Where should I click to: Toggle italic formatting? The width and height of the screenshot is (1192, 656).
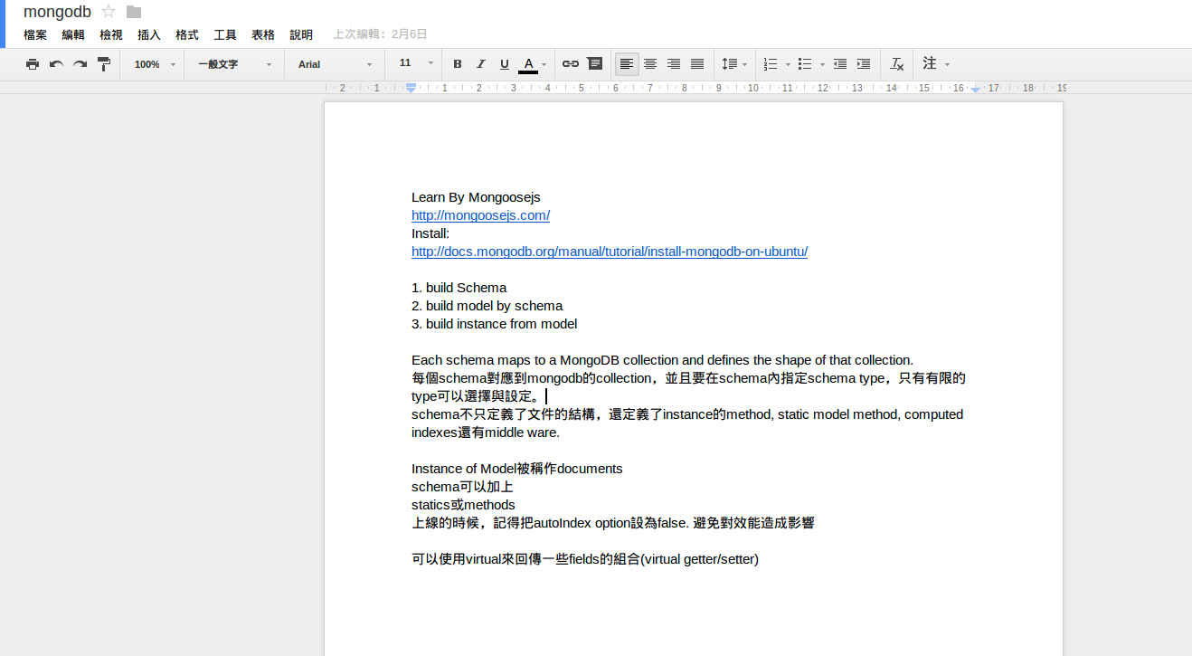pyautogui.click(x=480, y=64)
